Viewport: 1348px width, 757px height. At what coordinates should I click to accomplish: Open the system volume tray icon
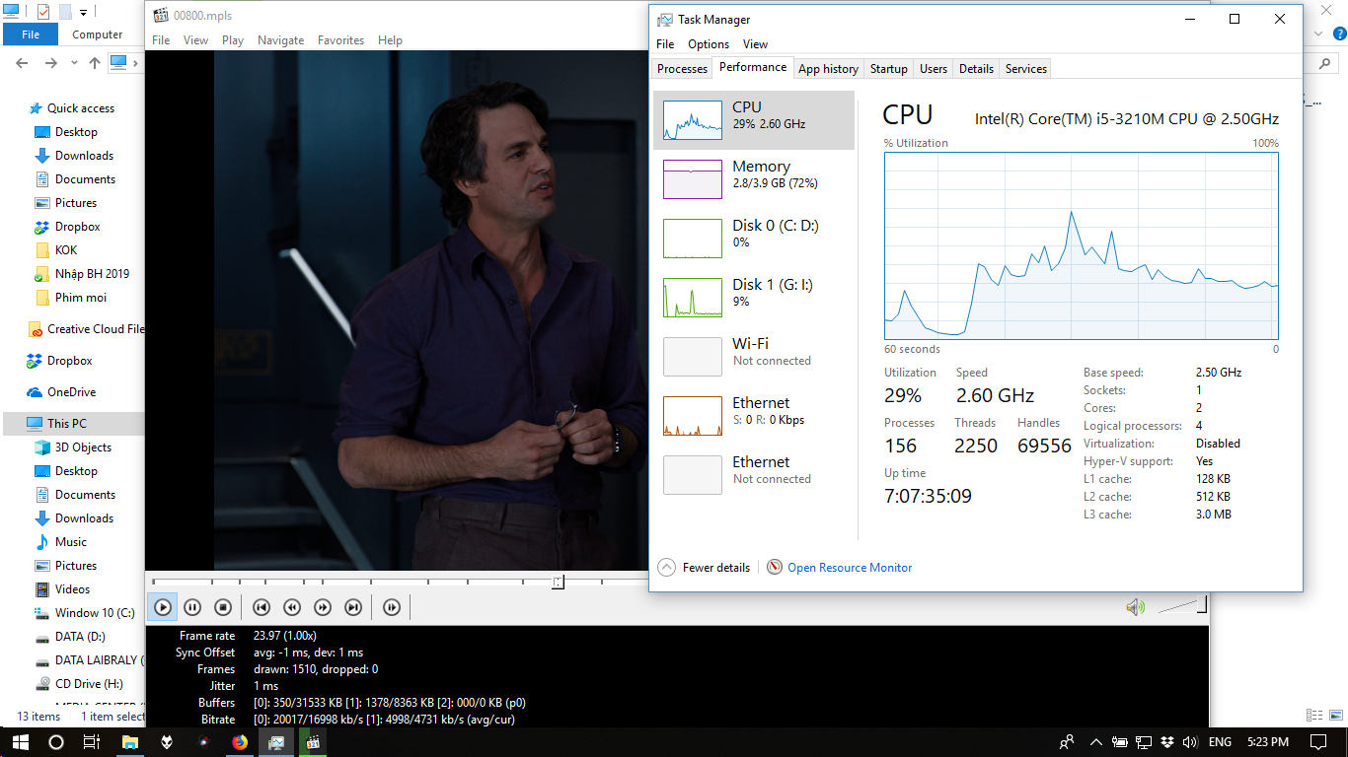click(x=1189, y=742)
